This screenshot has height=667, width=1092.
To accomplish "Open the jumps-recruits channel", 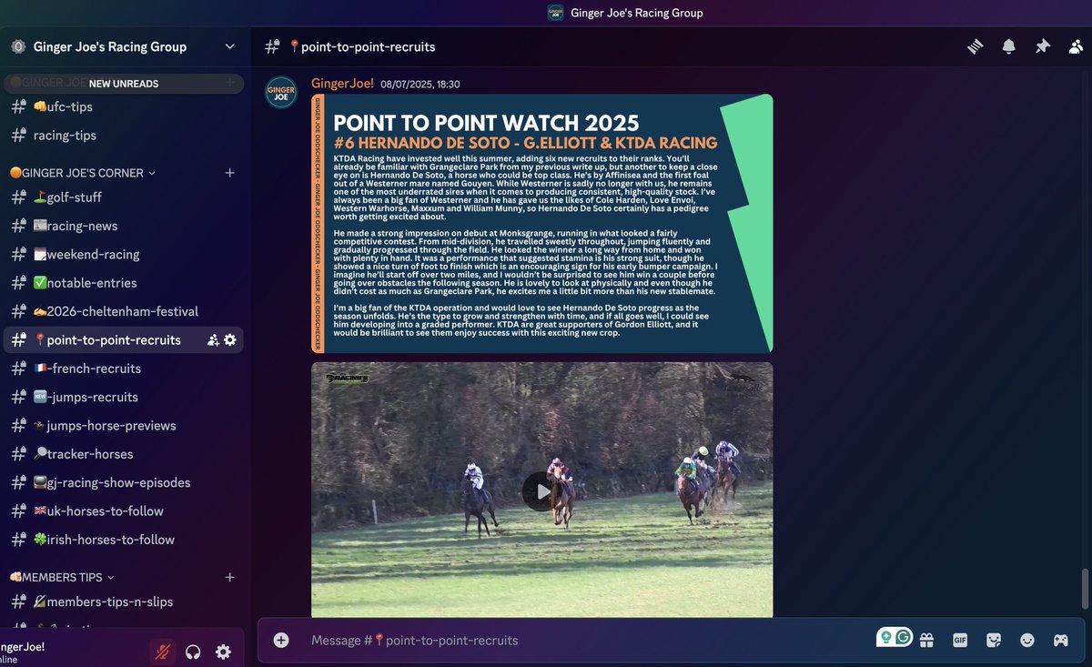I will coord(124,397).
